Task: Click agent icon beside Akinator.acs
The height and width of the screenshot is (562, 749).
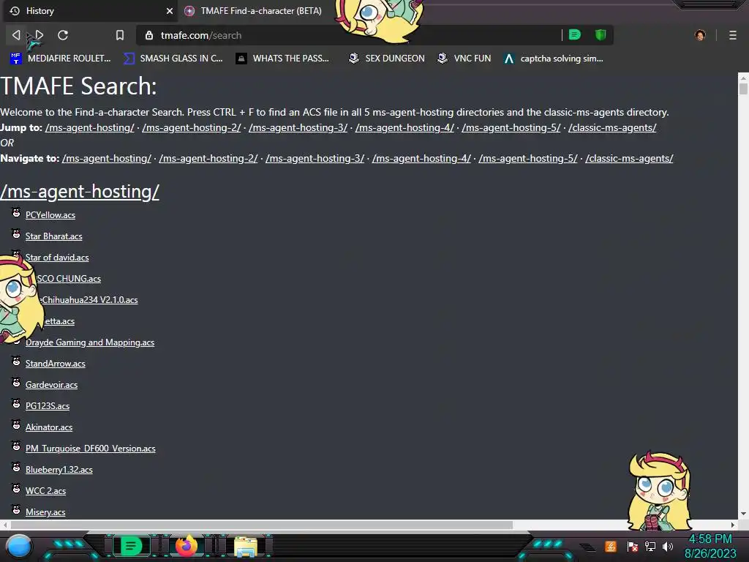Action: click(16, 425)
